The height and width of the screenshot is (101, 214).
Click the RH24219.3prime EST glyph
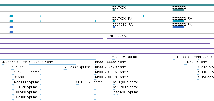tap(185, 64)
